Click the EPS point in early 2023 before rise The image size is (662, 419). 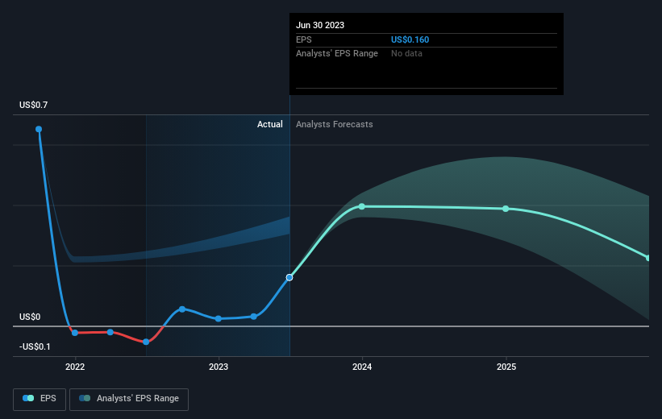click(x=253, y=317)
